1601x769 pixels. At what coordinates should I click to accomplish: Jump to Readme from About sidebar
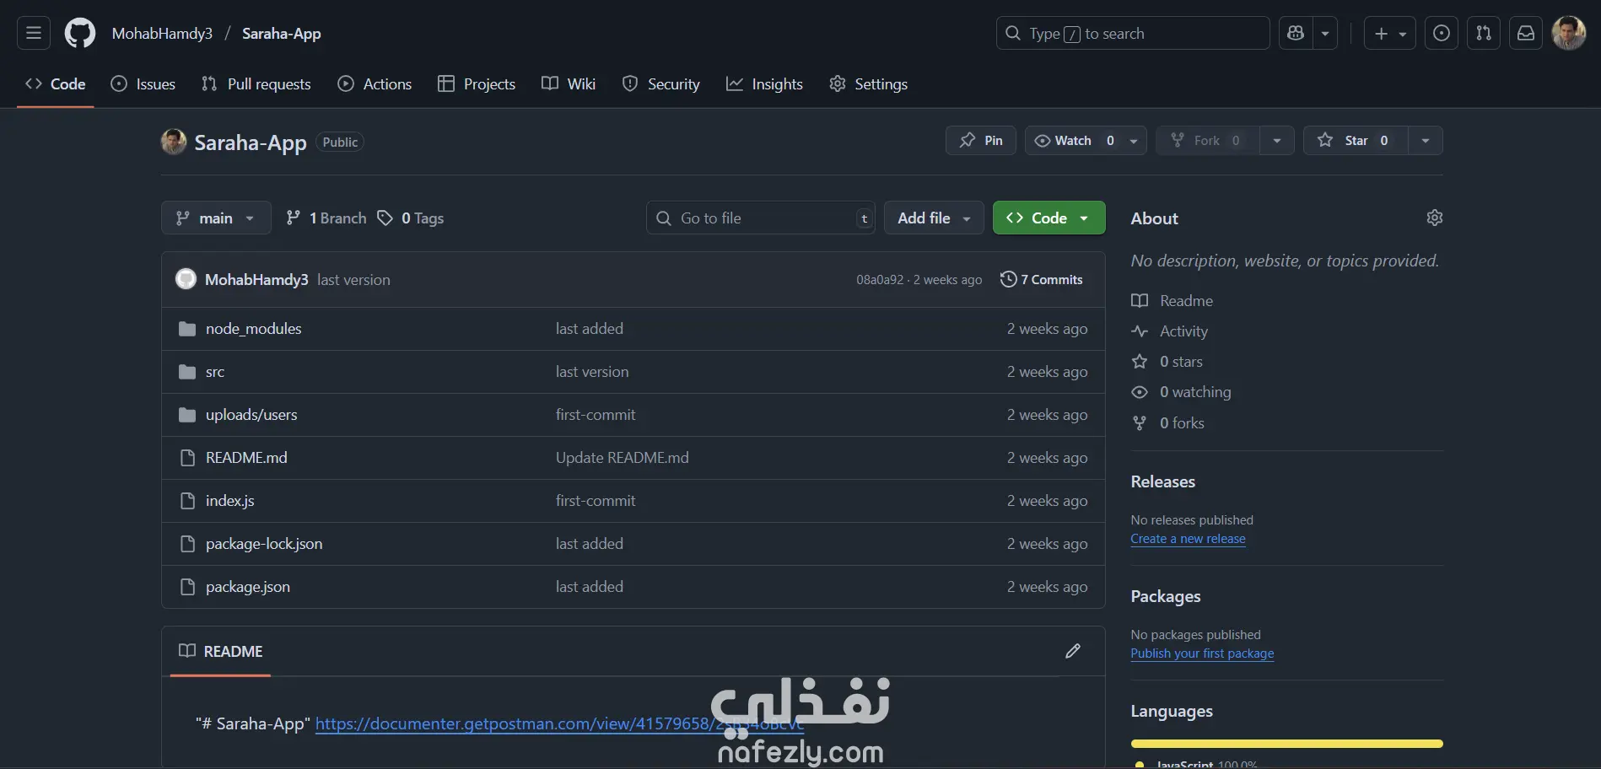point(1172,301)
